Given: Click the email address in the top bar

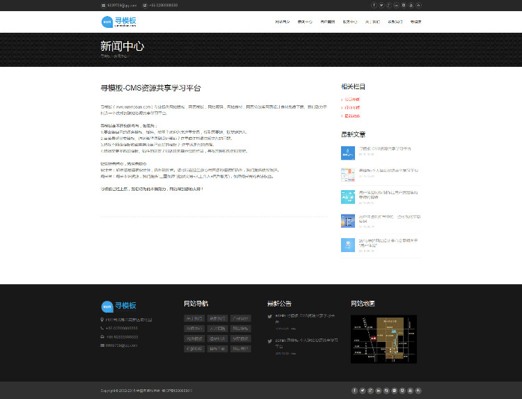Looking at the screenshot, I should click(x=122, y=6).
